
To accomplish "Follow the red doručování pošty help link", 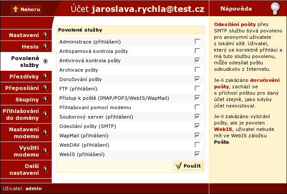I will [247, 83].
